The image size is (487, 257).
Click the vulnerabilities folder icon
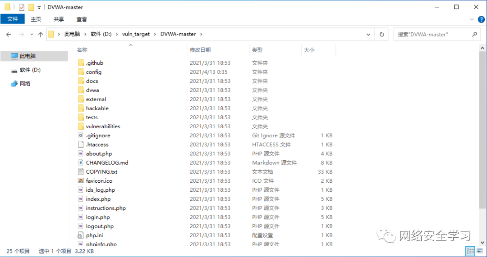(81, 126)
